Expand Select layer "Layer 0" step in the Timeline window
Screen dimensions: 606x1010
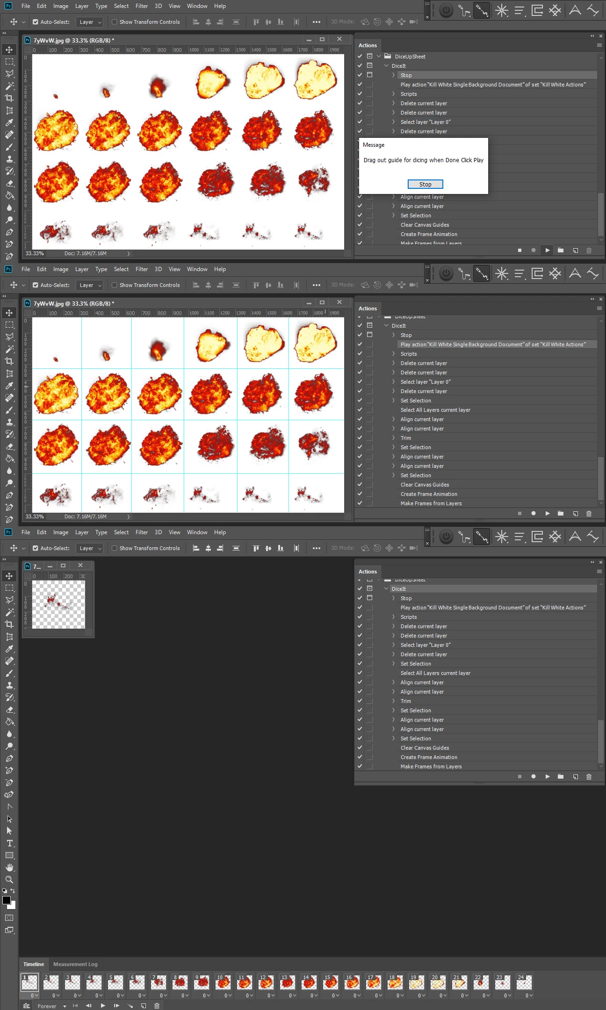click(393, 645)
